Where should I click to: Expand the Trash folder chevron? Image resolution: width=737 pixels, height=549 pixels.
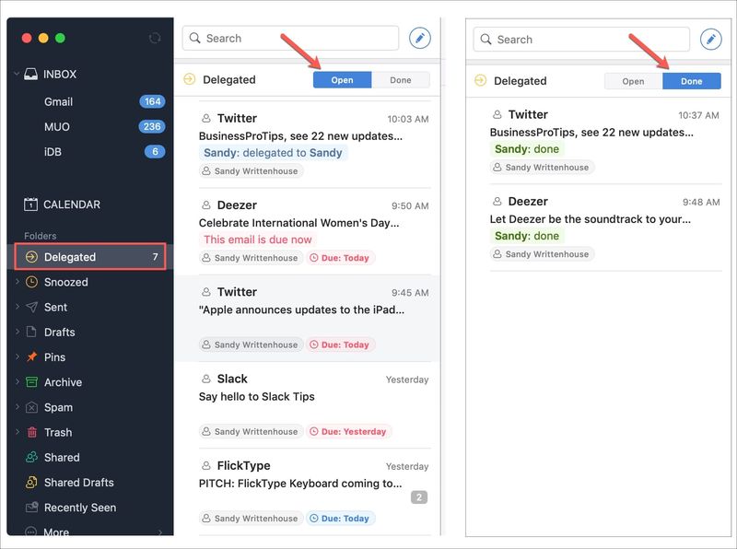(x=18, y=431)
